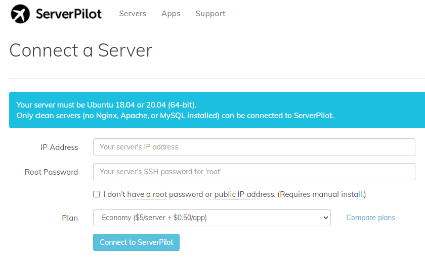
Task: Go to the Apps page
Action: pyautogui.click(x=171, y=14)
